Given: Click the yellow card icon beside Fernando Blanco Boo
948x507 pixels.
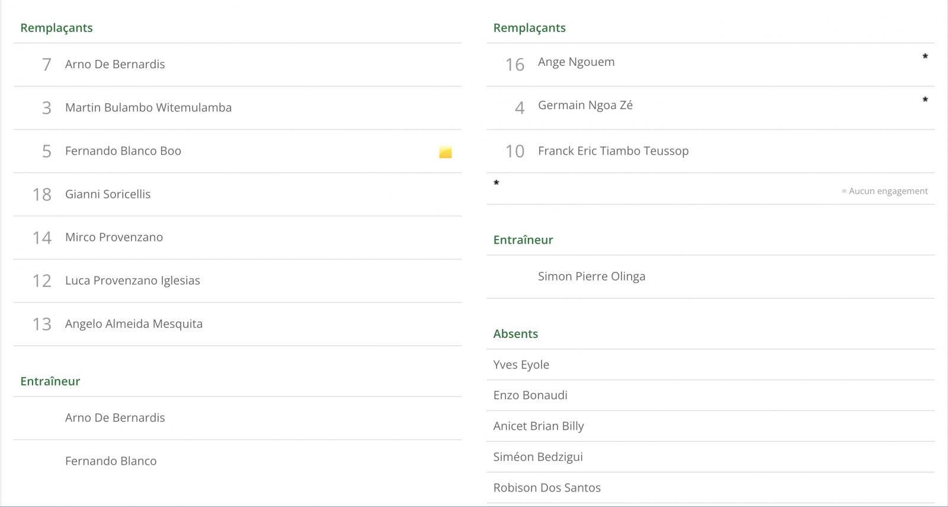Looking at the screenshot, I should [446, 152].
